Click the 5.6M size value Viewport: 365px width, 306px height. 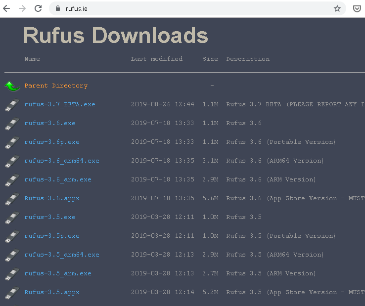coord(210,198)
